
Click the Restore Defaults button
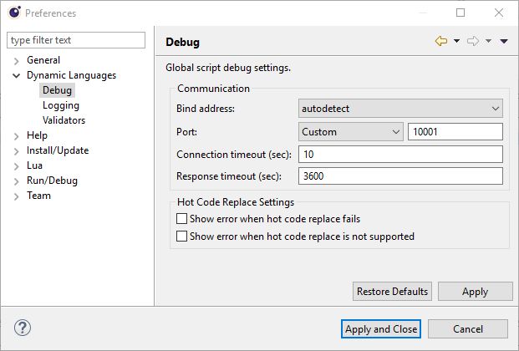(x=392, y=292)
